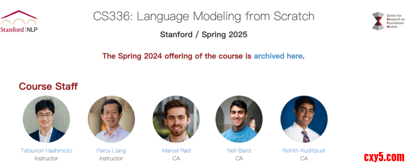Click the Center for Research on Foundation Models logo
406x164 pixels.
(x=388, y=21)
